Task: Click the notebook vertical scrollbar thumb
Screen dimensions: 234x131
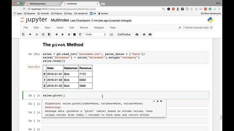Action: [221, 118]
